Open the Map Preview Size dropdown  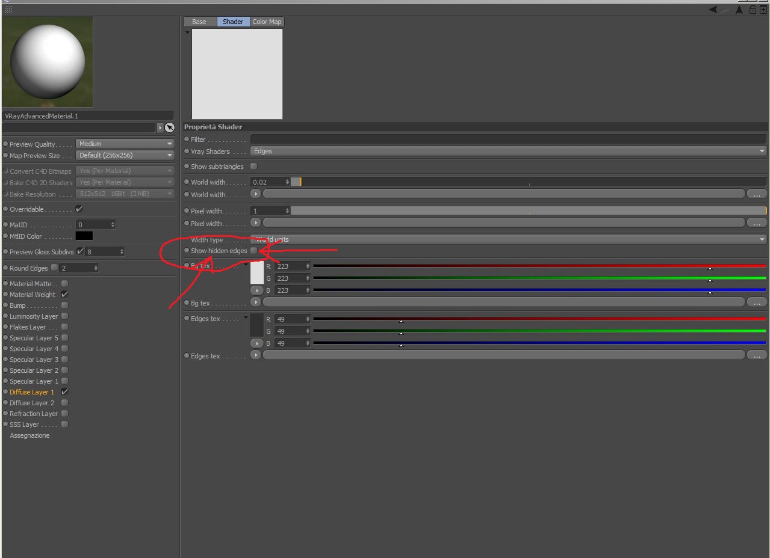coord(125,155)
